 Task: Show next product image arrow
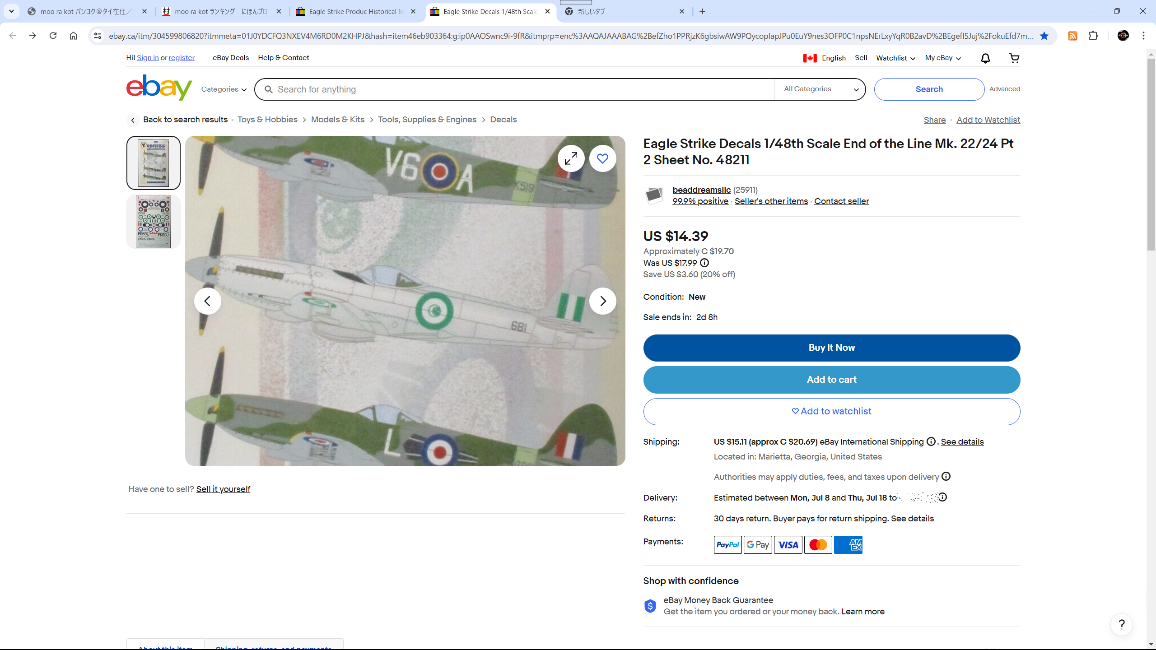602,301
